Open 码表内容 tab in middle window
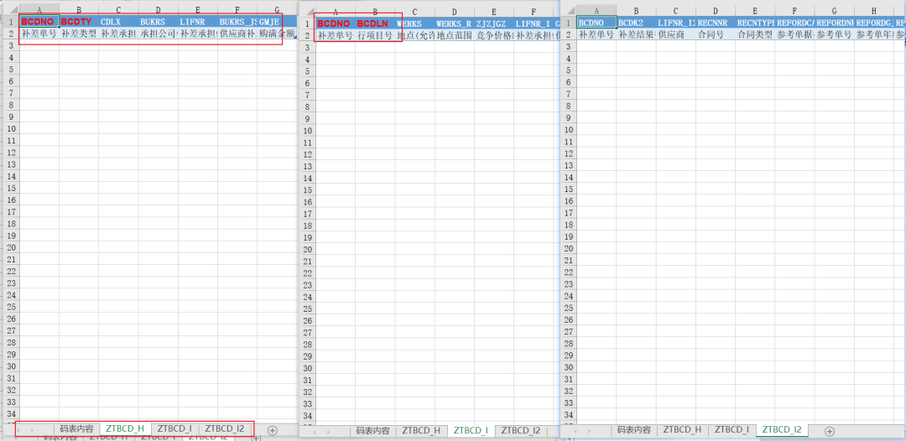Screen dimensions: 906x441 click(x=372, y=431)
